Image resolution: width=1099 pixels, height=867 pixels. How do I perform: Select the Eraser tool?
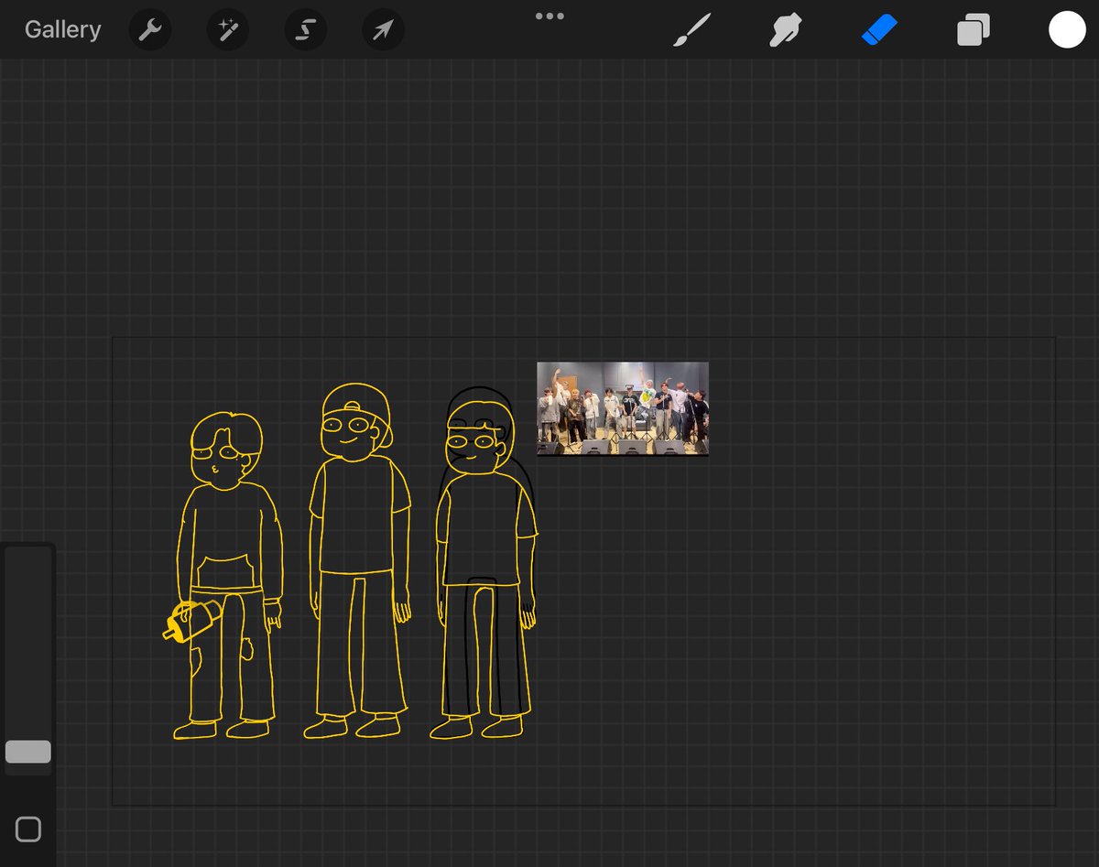pyautogui.click(x=880, y=30)
